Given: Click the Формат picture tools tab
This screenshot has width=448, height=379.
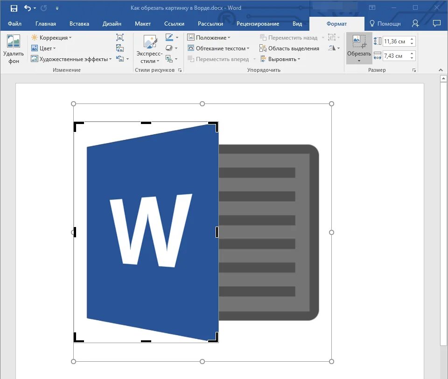Looking at the screenshot, I should [x=336, y=24].
